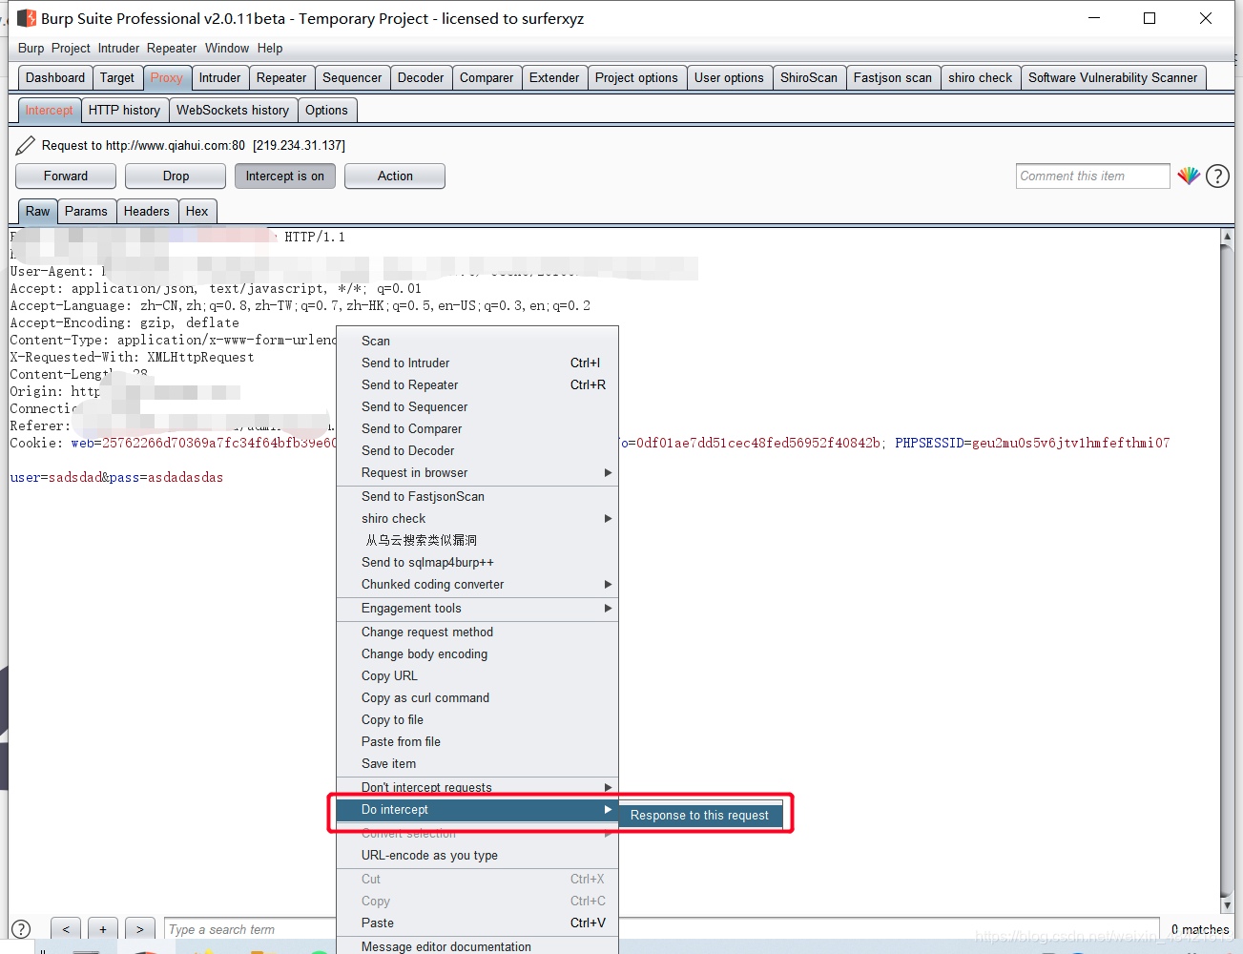
Task: Click scrollbar down arrow in request editor
Action: click(x=1227, y=905)
